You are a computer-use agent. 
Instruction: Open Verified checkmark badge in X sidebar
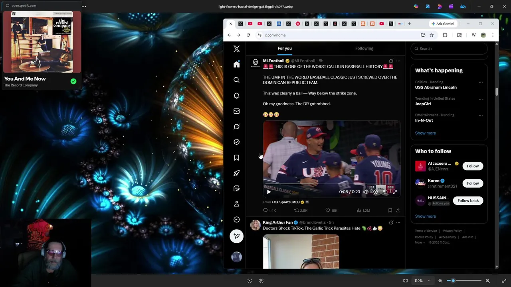[236, 142]
